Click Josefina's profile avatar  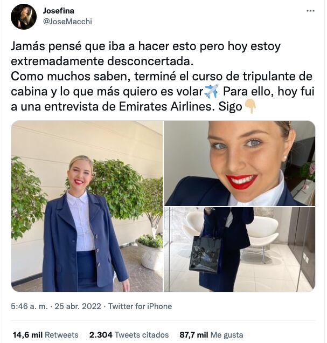coord(24,17)
